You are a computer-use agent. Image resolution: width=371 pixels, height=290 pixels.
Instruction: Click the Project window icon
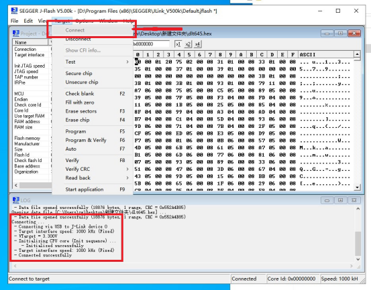(16, 33)
